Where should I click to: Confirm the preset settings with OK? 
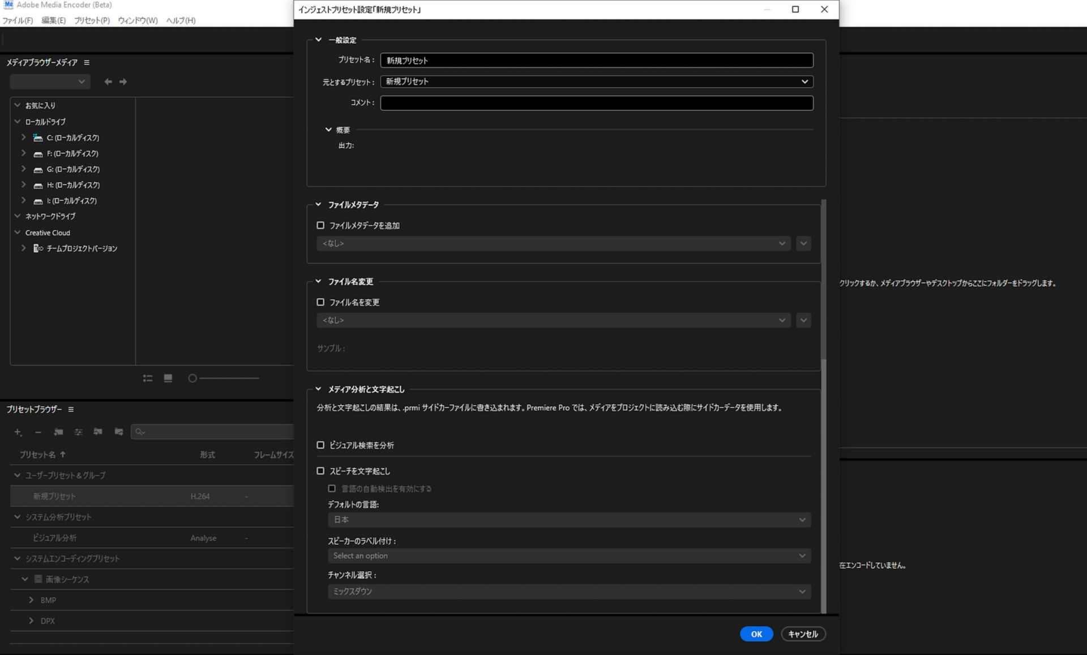click(756, 634)
